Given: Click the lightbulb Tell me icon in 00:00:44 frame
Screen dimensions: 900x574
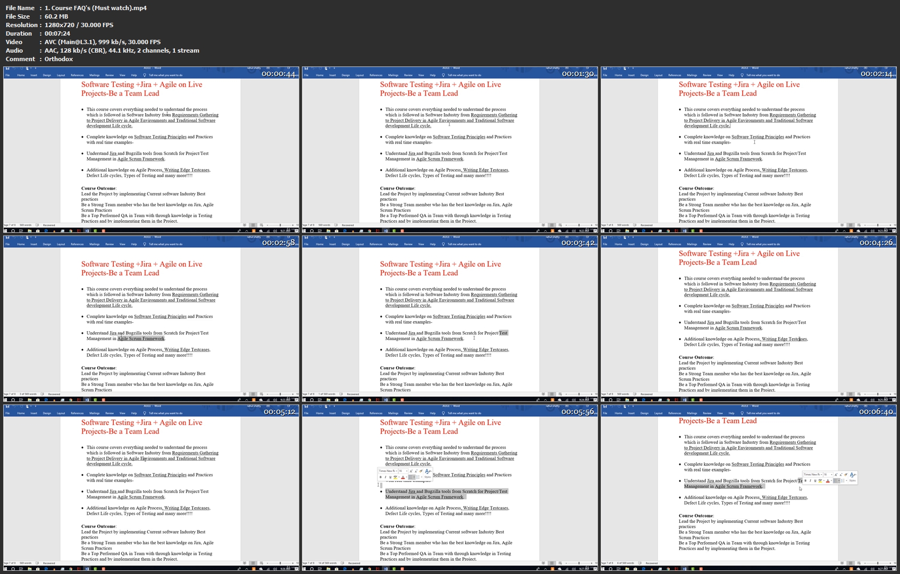Looking at the screenshot, I should 145,75.
